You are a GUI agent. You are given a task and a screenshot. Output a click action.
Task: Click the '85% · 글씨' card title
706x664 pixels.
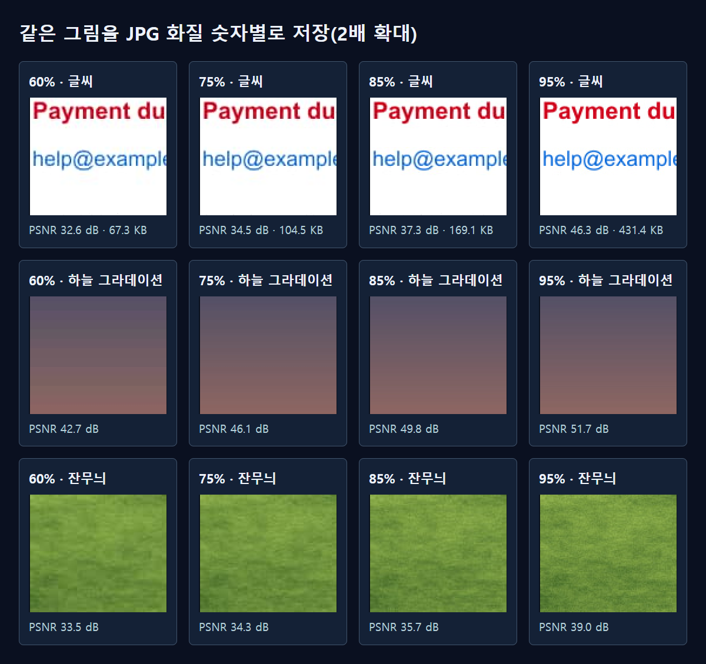click(x=401, y=82)
